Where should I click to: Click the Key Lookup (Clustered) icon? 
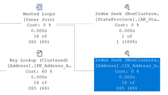[x=39, y=53]
